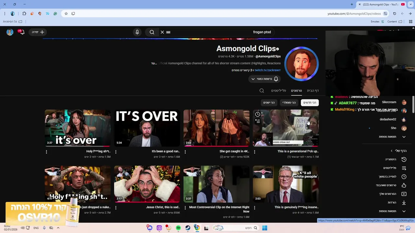
Task: Open Your videos (הסרטונים שלך) in sidebar
Action: pyautogui.click(x=392, y=194)
